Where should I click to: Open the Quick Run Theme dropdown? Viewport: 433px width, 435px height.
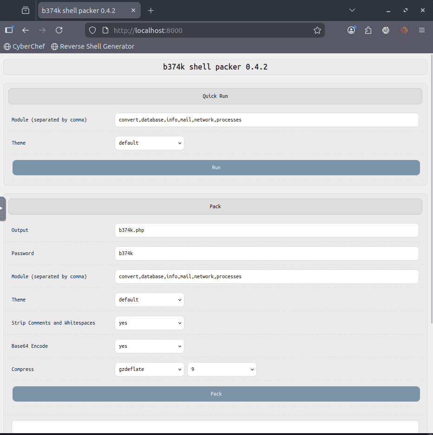pos(149,143)
